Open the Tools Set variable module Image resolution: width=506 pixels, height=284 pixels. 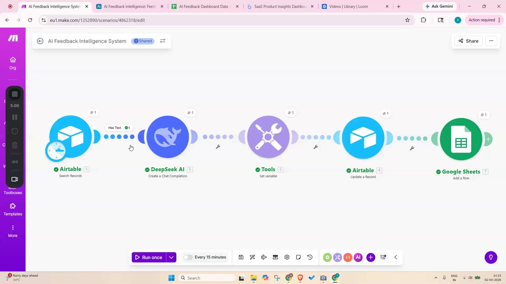pos(268,137)
